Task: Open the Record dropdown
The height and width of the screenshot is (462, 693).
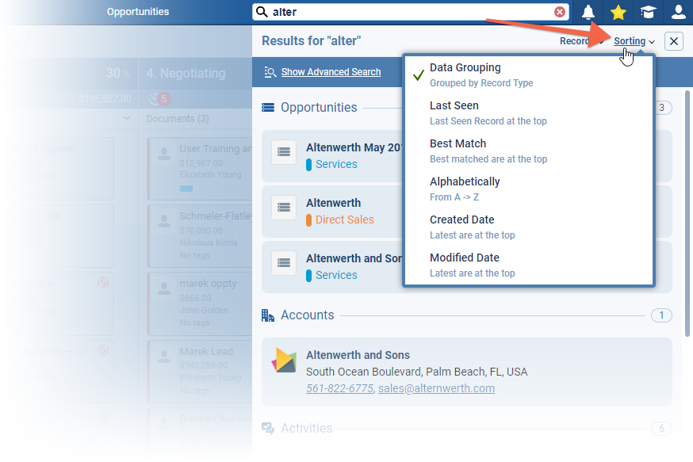Action: (573, 41)
